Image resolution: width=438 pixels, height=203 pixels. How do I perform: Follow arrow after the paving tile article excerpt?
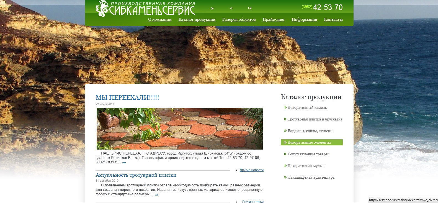tap(156, 194)
